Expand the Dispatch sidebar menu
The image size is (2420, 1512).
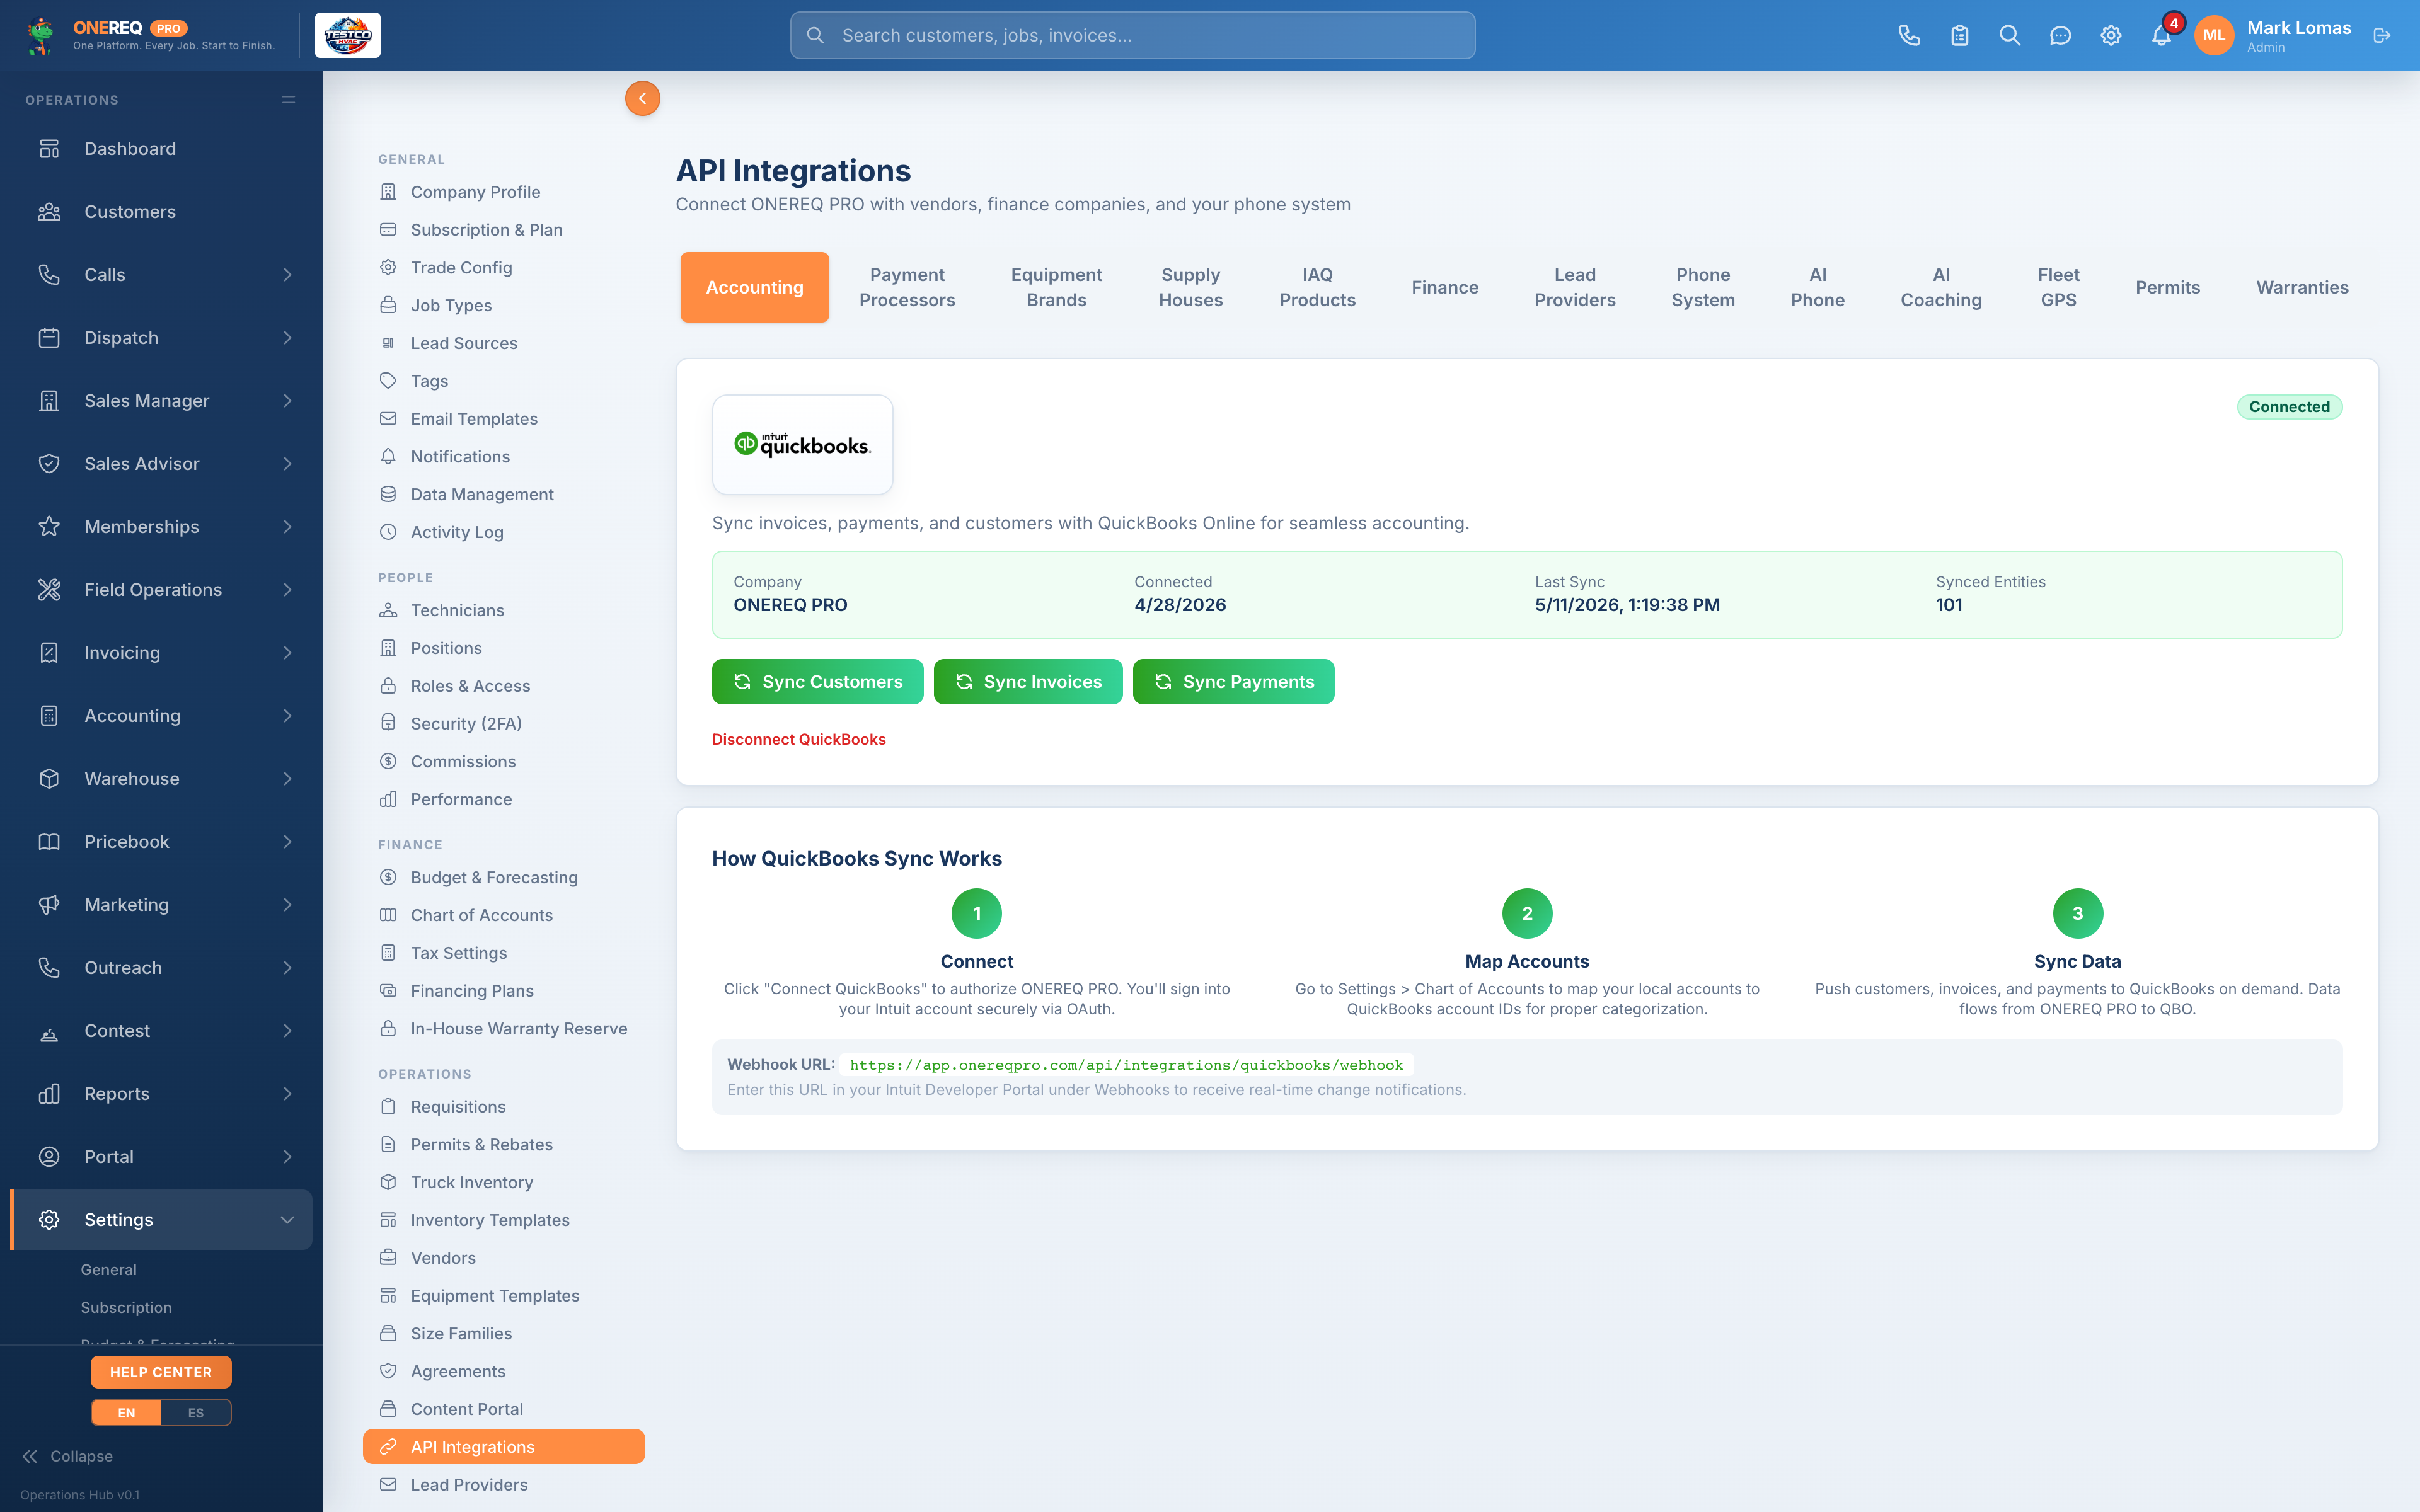[x=161, y=338]
